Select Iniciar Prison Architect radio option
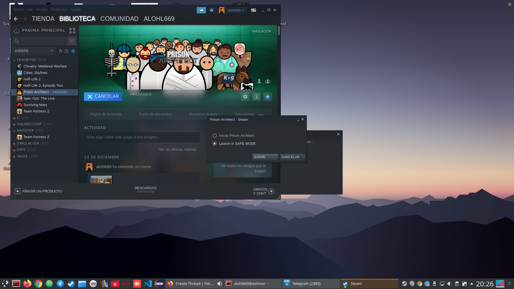 (214, 136)
